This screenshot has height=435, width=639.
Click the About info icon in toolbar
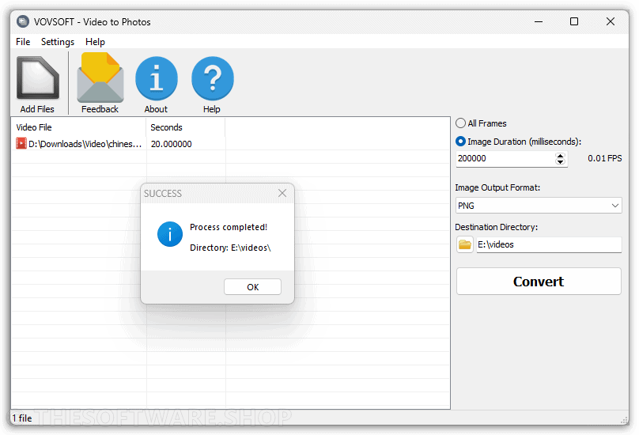pos(157,78)
